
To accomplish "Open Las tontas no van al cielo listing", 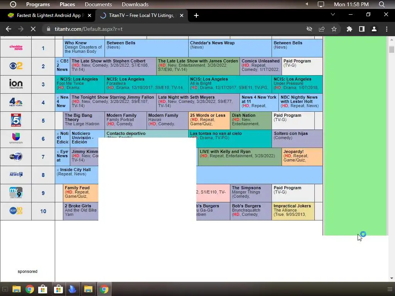I will 230,138.
